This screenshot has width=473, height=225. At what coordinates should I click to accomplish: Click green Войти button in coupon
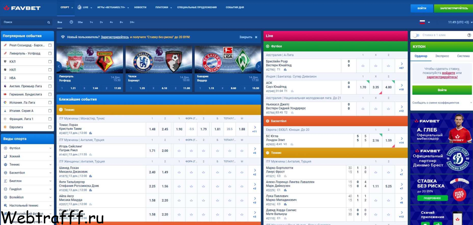442,90
